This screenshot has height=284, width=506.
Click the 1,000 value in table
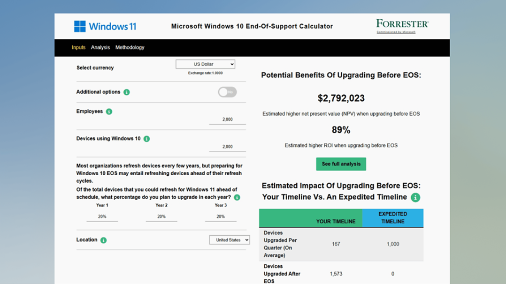point(393,244)
